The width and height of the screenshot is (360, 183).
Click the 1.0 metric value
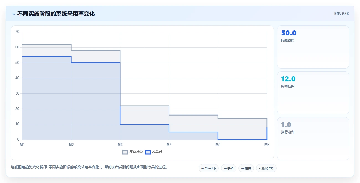[286, 125]
